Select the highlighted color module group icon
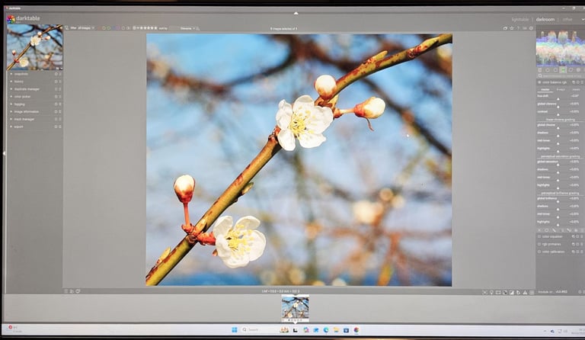Image resolution: width=585 pixels, height=340 pixels. pyautogui.click(x=564, y=70)
